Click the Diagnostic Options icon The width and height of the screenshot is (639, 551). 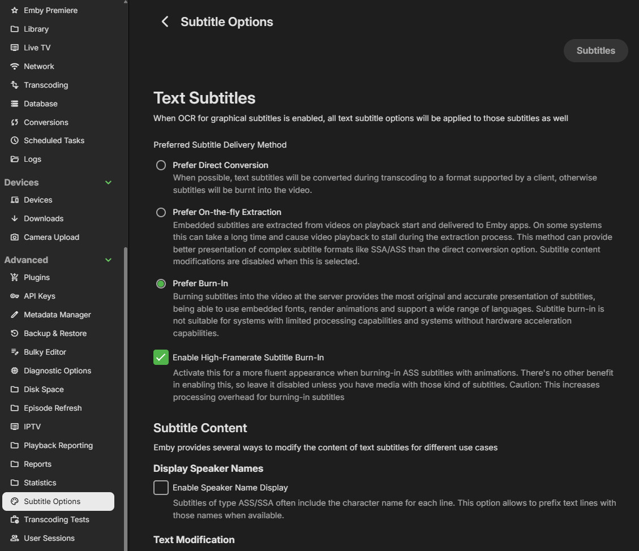(x=15, y=371)
